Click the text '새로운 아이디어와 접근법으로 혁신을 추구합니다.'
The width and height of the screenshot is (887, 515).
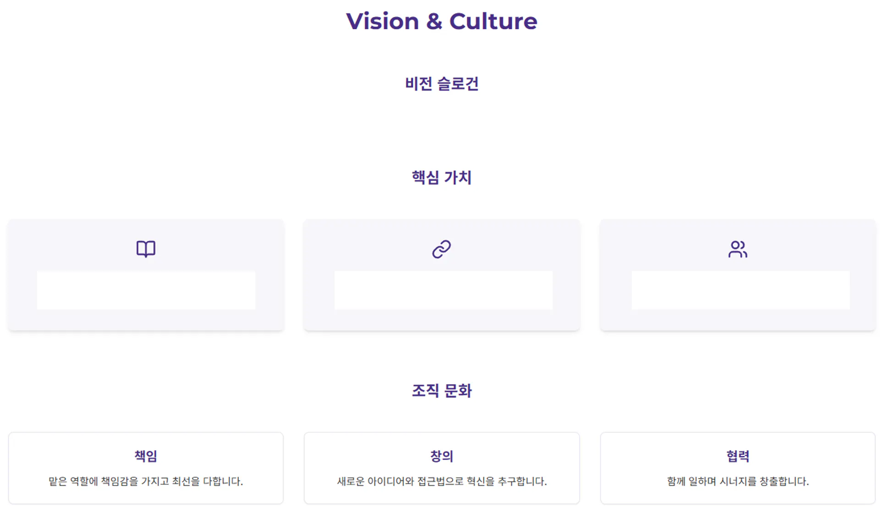click(x=442, y=481)
